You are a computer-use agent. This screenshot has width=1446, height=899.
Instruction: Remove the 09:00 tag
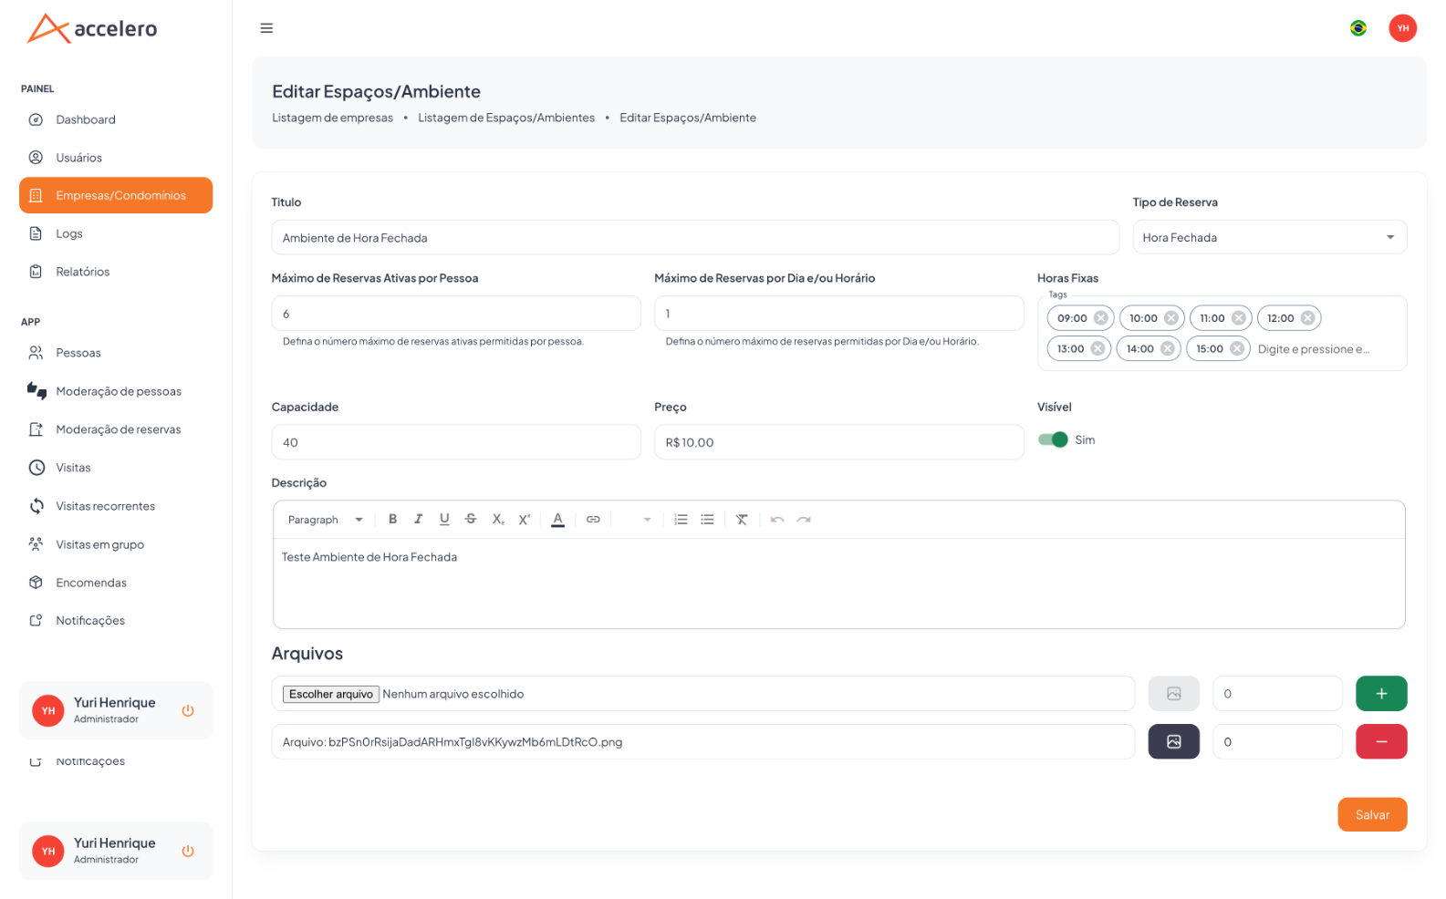[x=1101, y=317]
